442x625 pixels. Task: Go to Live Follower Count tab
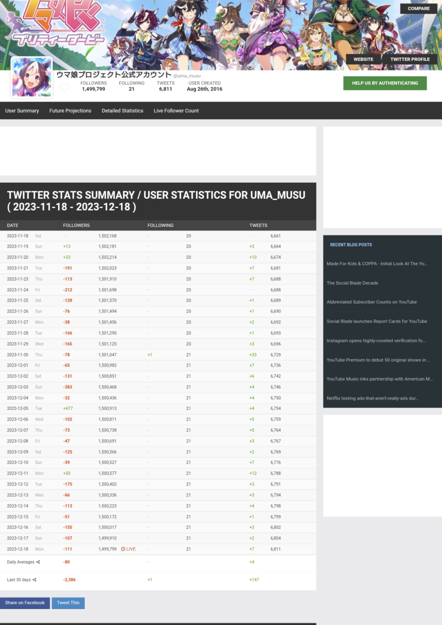pos(176,111)
